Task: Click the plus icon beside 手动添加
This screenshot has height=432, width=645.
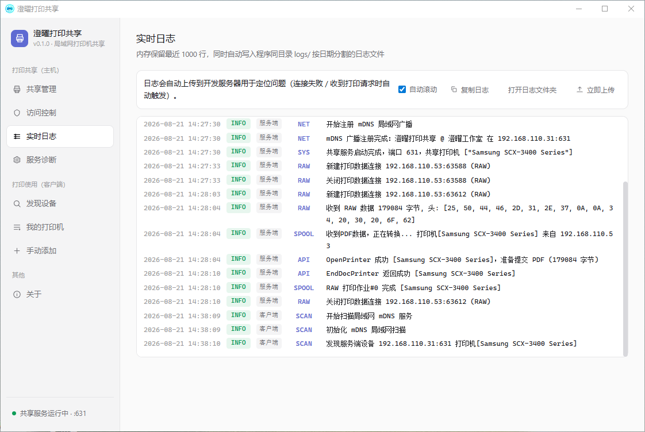Action: tap(17, 250)
